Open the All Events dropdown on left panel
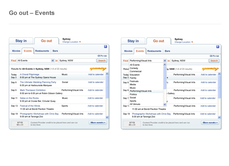Image resolution: width=229 pixels, height=166 pixels. [53, 60]
